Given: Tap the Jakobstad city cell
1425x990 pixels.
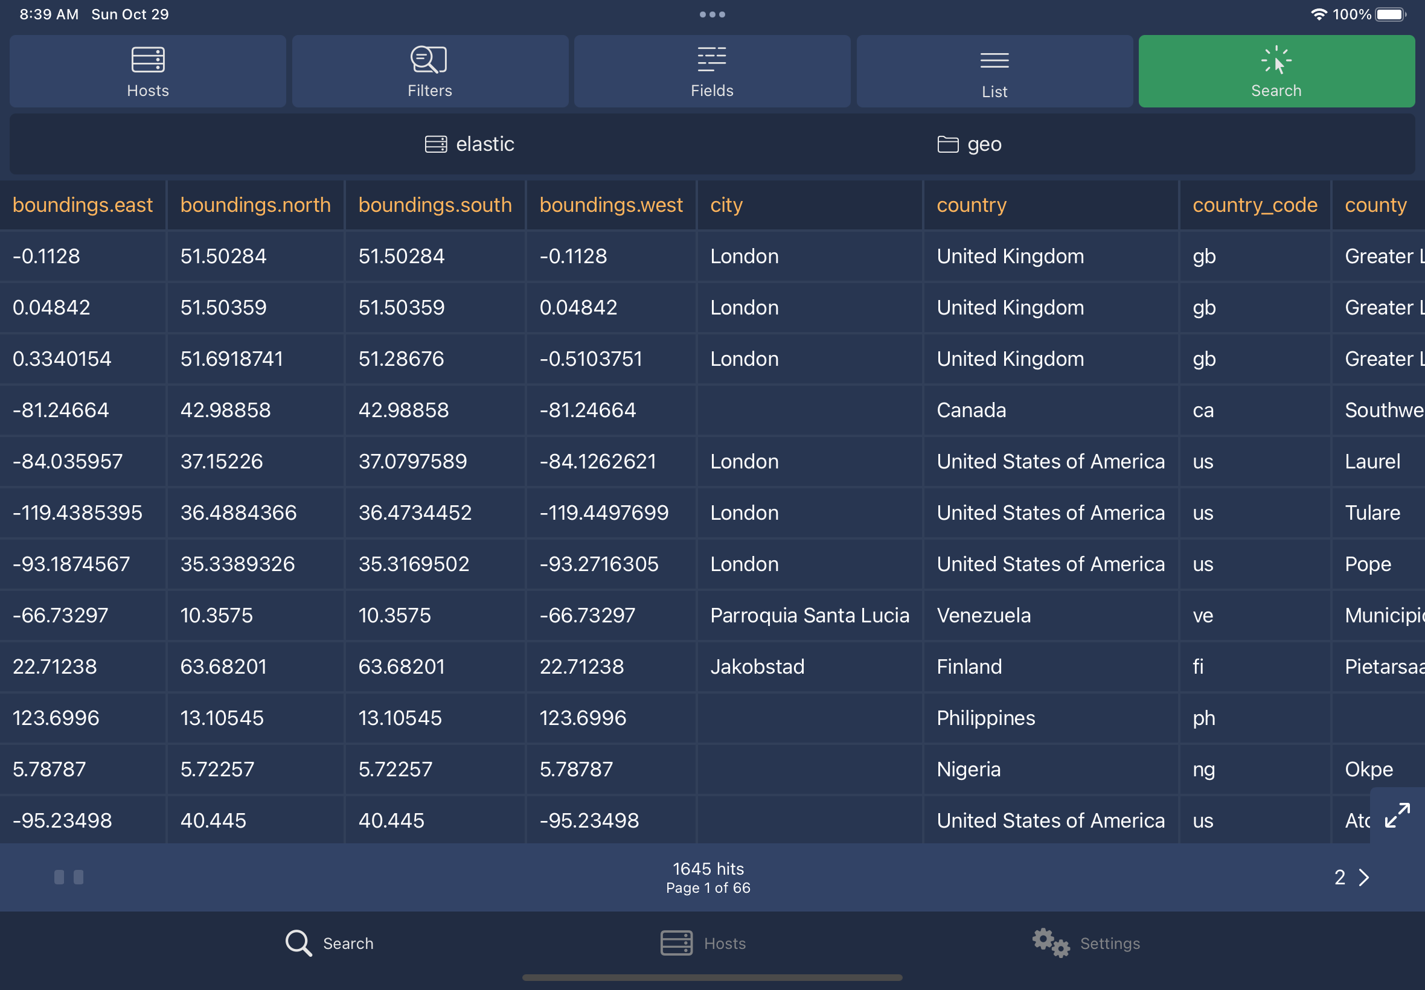Looking at the screenshot, I should coord(757,666).
